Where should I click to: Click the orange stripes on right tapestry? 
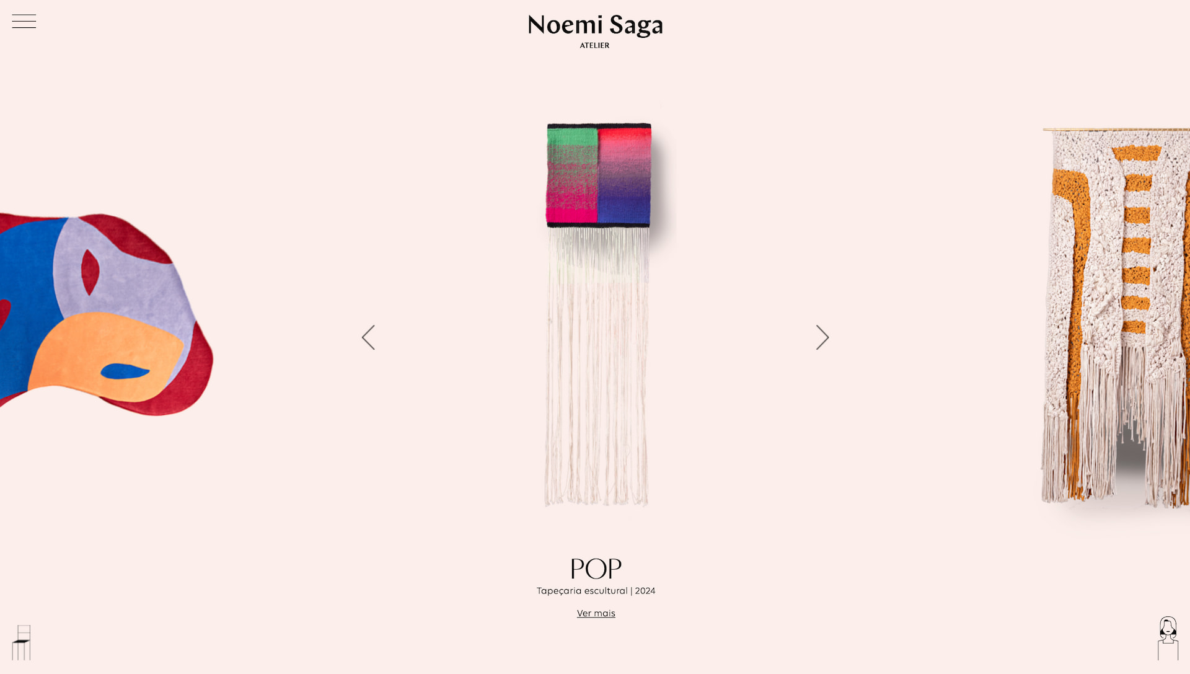coord(1136,242)
